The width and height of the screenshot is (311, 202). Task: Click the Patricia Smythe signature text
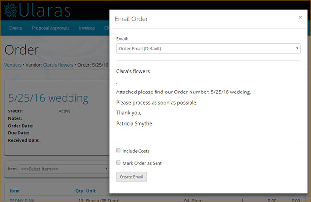tap(134, 123)
